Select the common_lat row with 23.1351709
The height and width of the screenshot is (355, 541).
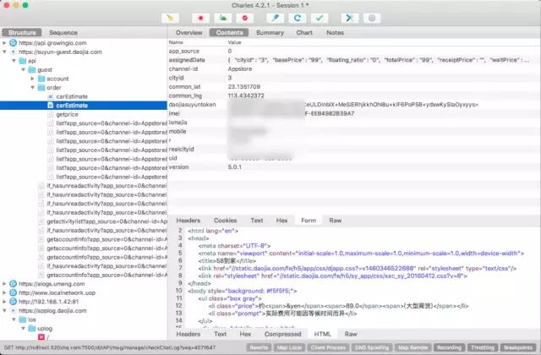click(354, 86)
